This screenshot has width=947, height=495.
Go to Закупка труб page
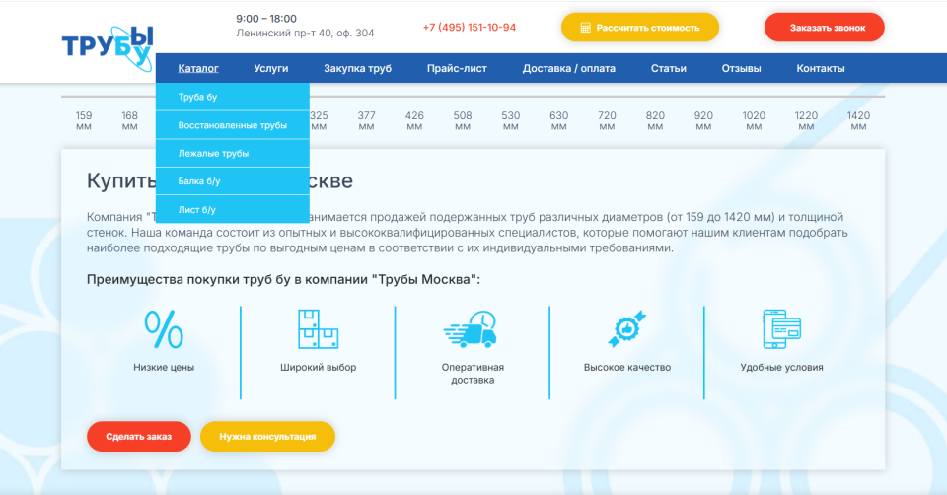coord(357,68)
